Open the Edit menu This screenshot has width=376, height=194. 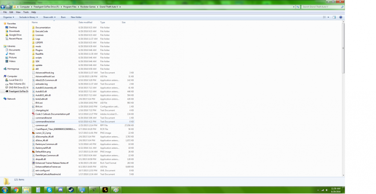[x=11, y=12]
